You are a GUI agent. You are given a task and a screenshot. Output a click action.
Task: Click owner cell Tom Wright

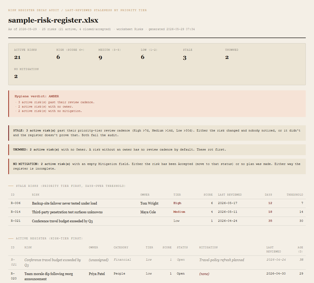click(149, 203)
